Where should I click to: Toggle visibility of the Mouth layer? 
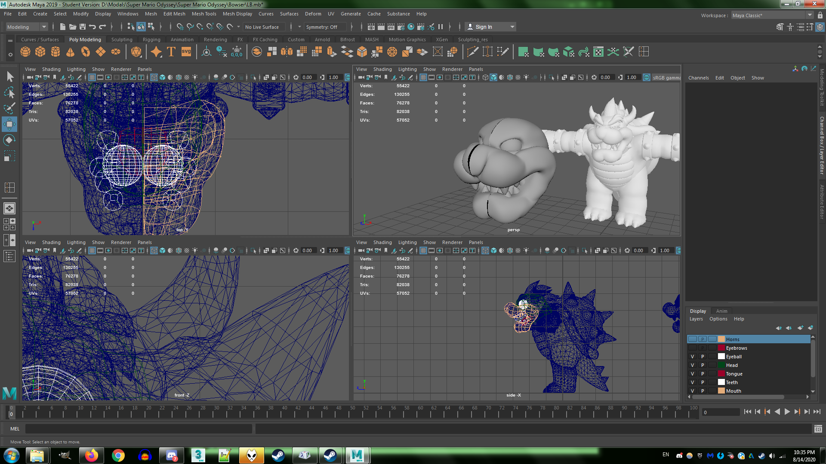coord(692,391)
